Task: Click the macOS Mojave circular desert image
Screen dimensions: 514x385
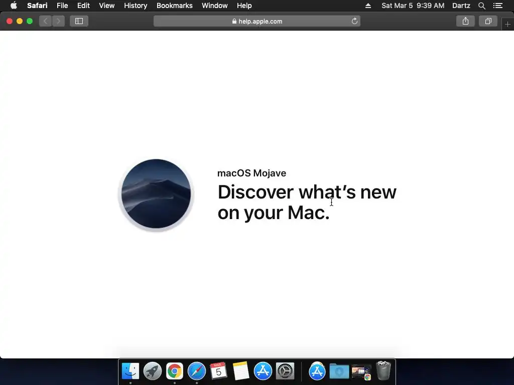Action: coord(156,194)
